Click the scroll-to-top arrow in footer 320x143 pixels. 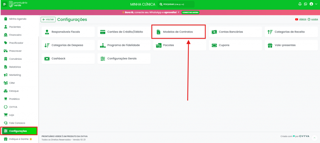pyautogui.click(x=315, y=138)
